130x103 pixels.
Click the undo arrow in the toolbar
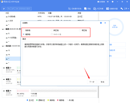[9, 9]
